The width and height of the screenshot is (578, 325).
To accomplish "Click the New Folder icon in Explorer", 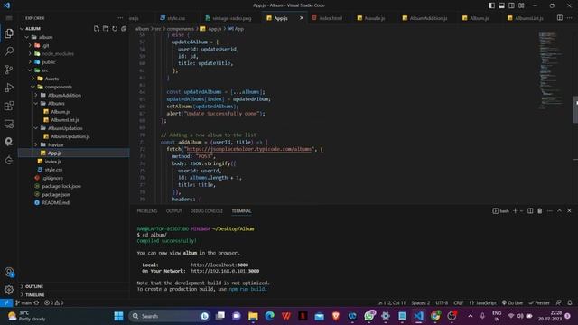I will (x=106, y=28).
